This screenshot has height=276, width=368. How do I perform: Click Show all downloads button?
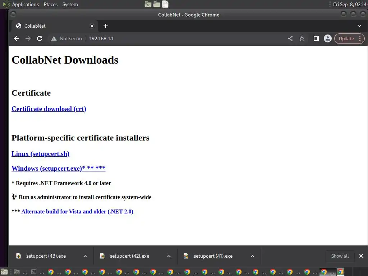coord(340,256)
